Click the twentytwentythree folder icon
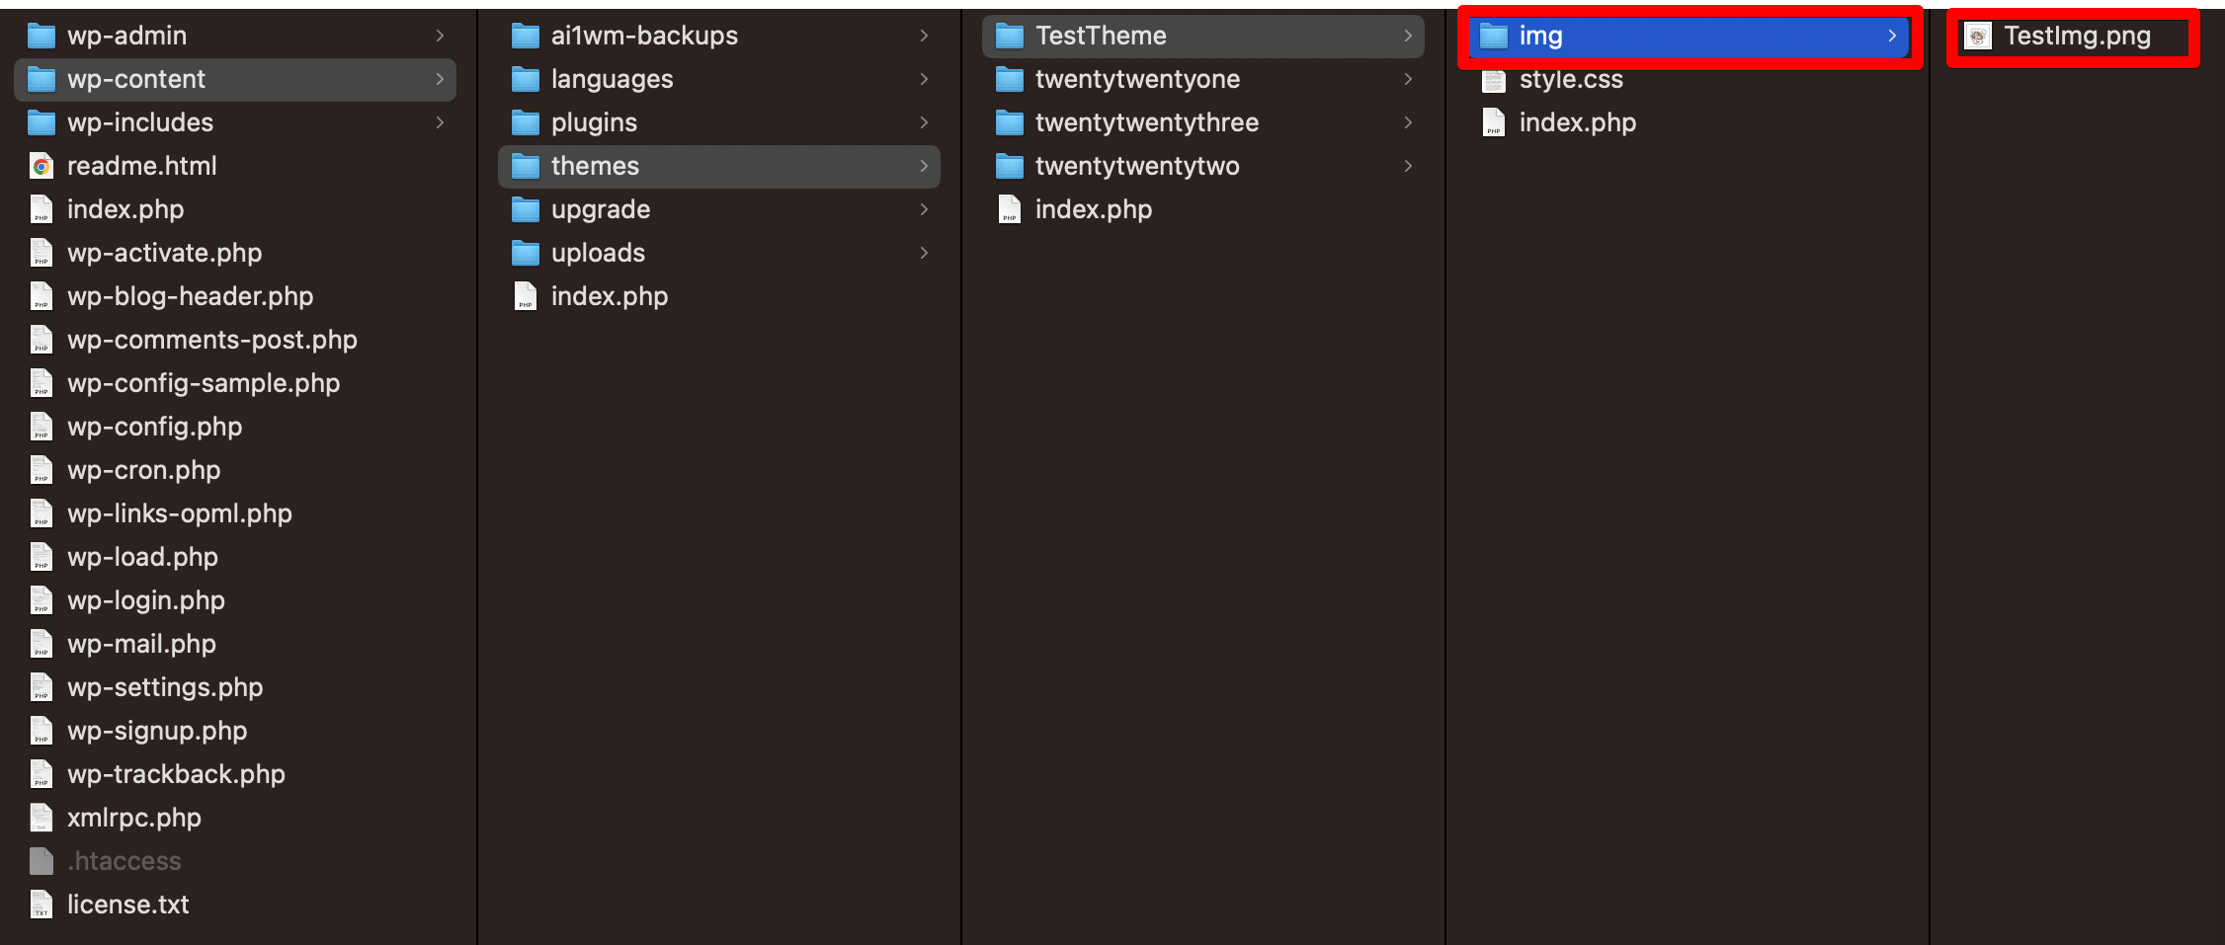The image size is (2225, 945). (1010, 123)
